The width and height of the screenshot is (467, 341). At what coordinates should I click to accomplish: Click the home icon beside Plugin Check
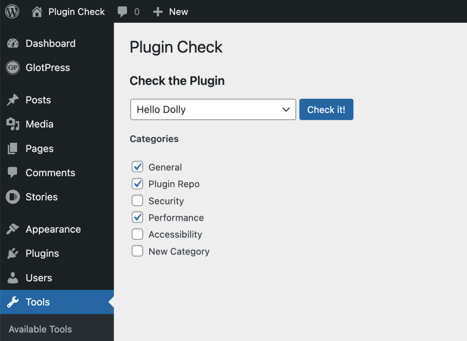pyautogui.click(x=37, y=12)
